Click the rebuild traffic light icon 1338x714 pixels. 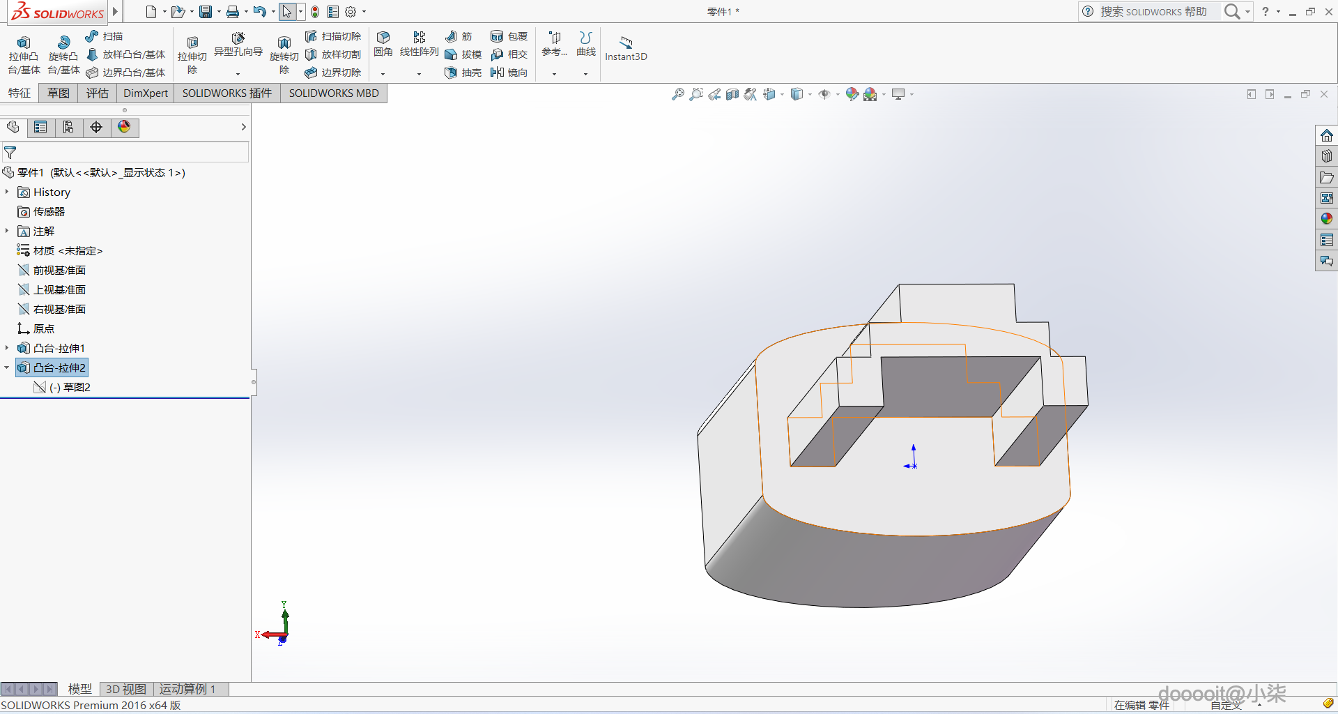[315, 12]
